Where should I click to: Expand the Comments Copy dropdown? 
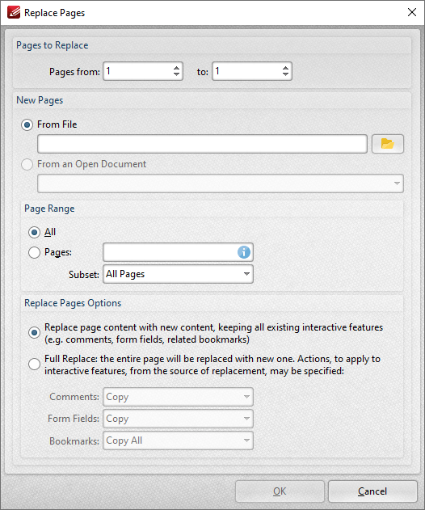[178, 397]
